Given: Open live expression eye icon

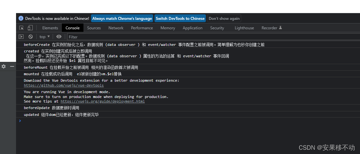Looking at the screenshot, I should click(x=59, y=36).
